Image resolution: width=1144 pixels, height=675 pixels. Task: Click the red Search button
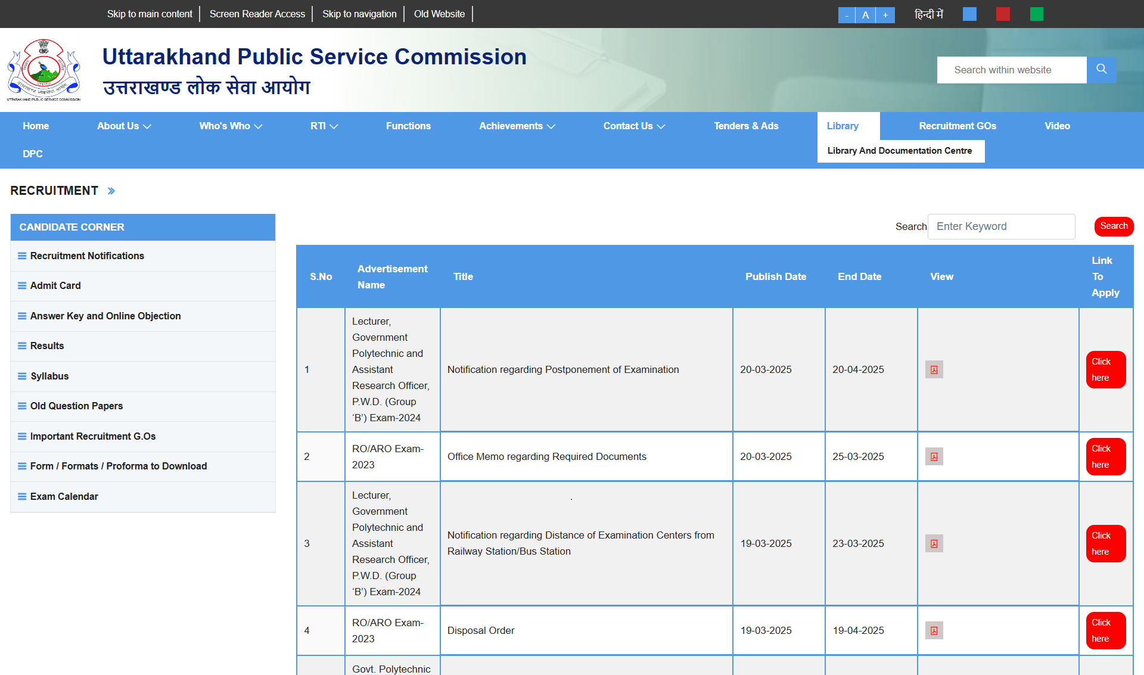[x=1113, y=226]
